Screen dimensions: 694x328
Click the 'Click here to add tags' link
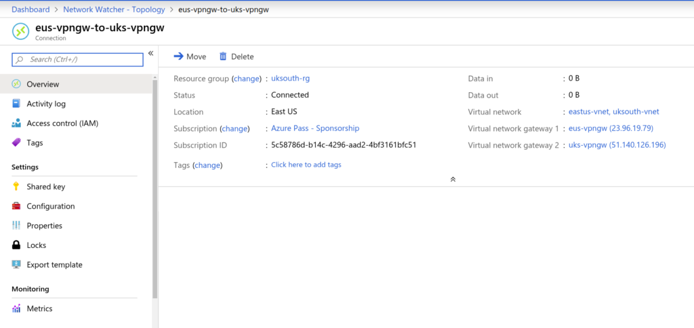click(306, 165)
